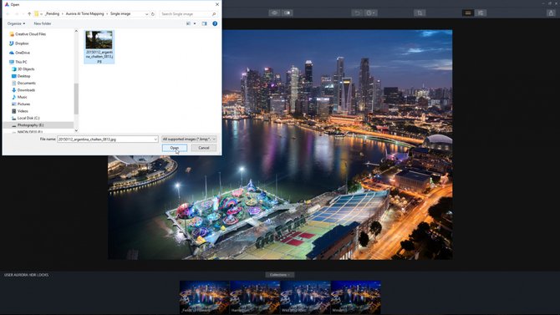Select 3D Objects folder
The image size is (560, 315).
23,69
